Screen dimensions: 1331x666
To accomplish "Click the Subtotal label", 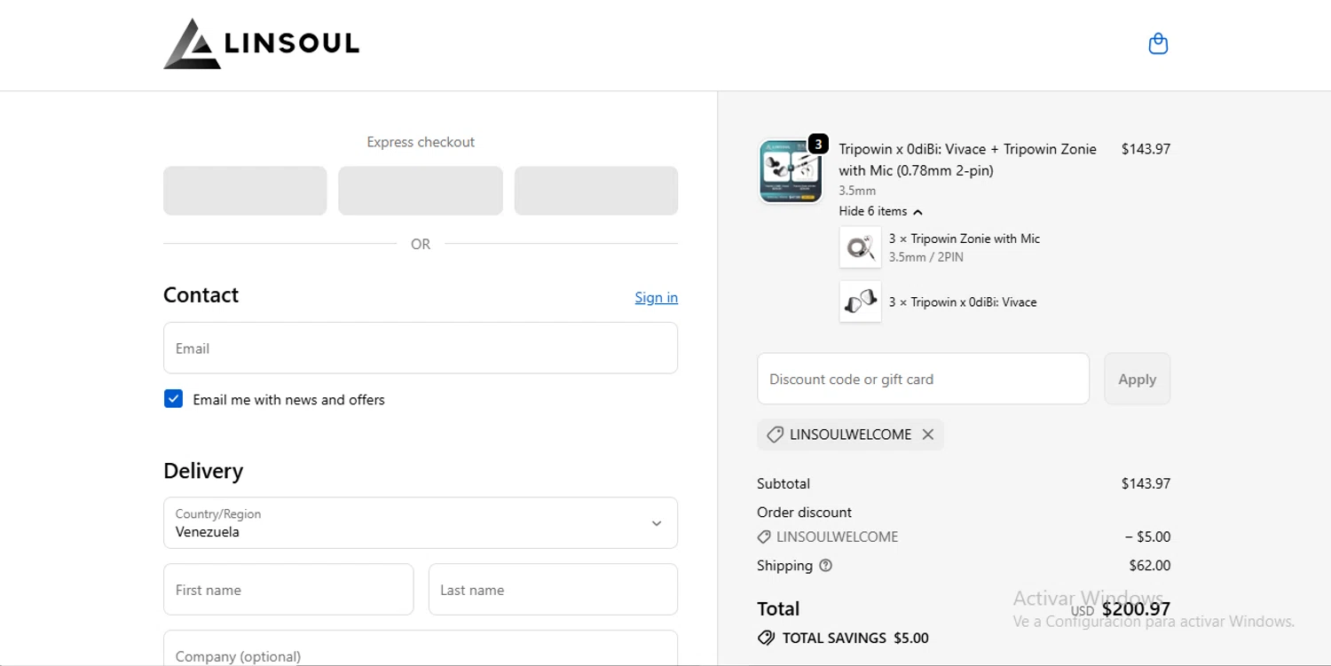I will 784,483.
